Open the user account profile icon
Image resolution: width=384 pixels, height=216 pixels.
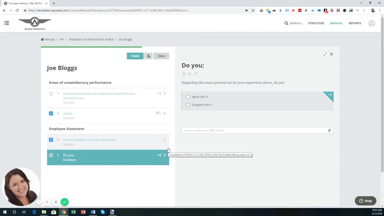371,23
